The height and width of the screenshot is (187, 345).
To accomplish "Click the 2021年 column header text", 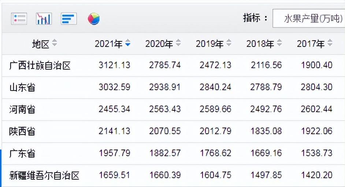I will [x=108, y=44].
